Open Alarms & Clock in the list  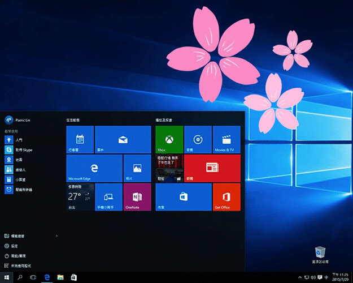(31, 190)
